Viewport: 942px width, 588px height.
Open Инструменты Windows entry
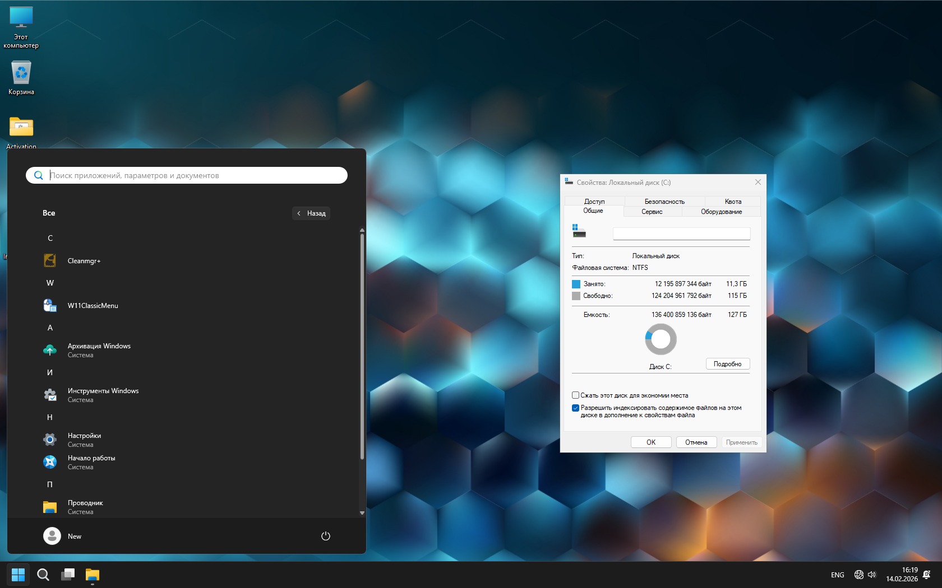click(x=103, y=395)
